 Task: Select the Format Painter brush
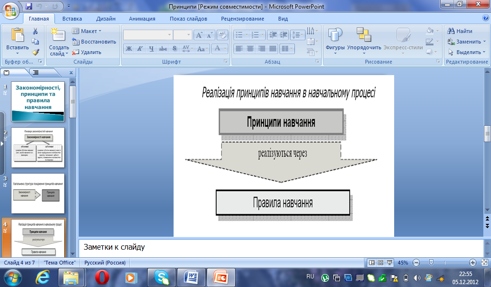coord(35,52)
